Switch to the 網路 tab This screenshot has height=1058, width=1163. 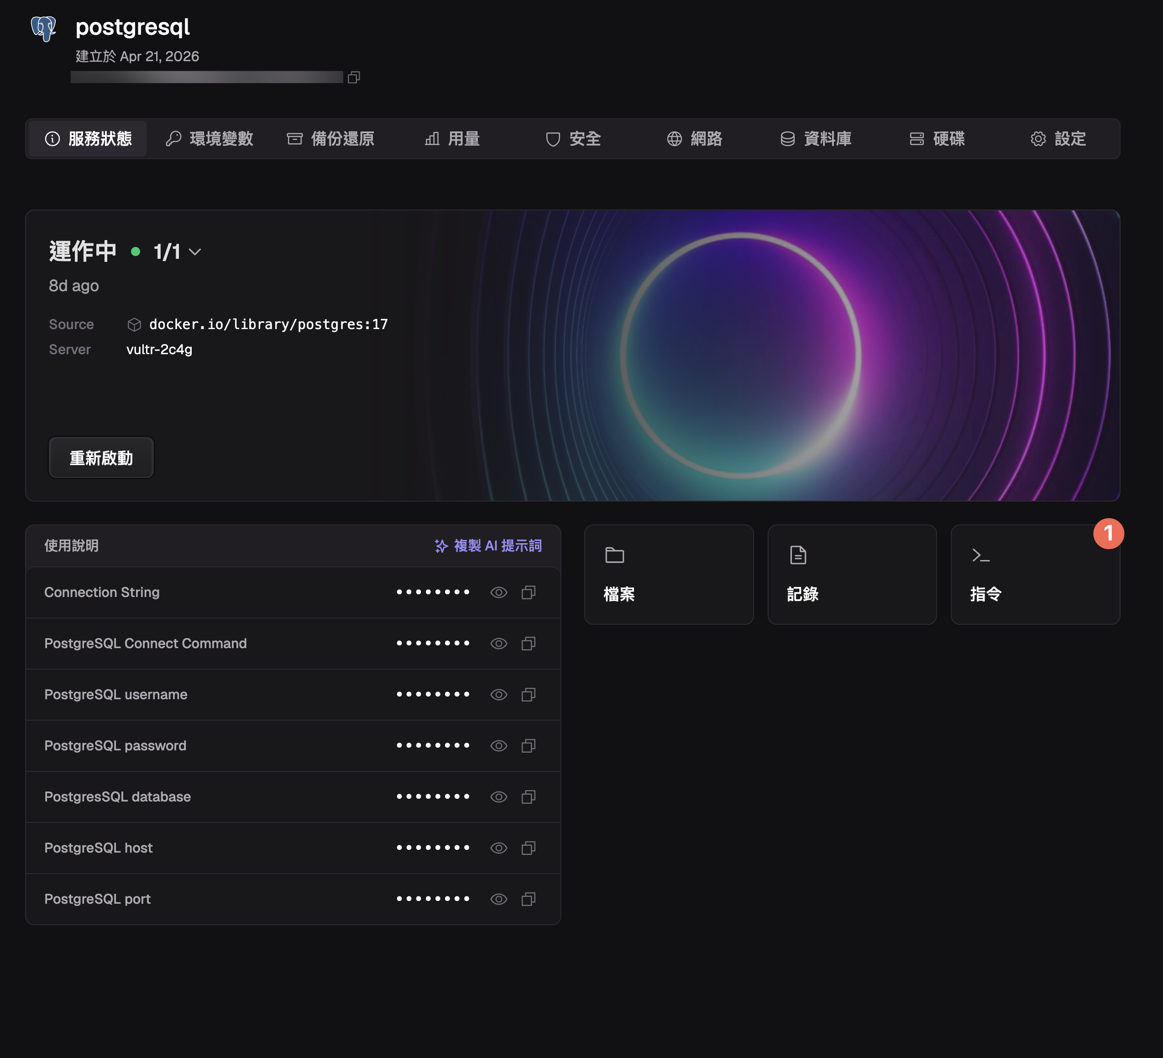coord(695,139)
